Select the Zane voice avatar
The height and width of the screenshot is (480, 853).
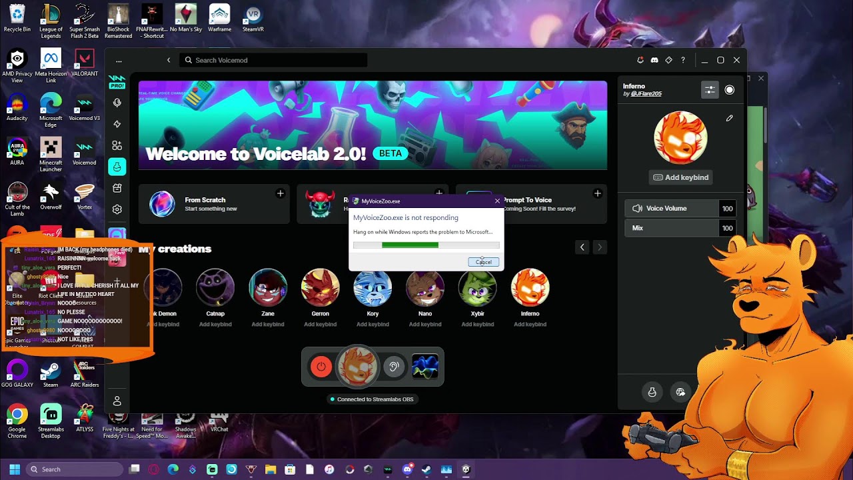268,288
